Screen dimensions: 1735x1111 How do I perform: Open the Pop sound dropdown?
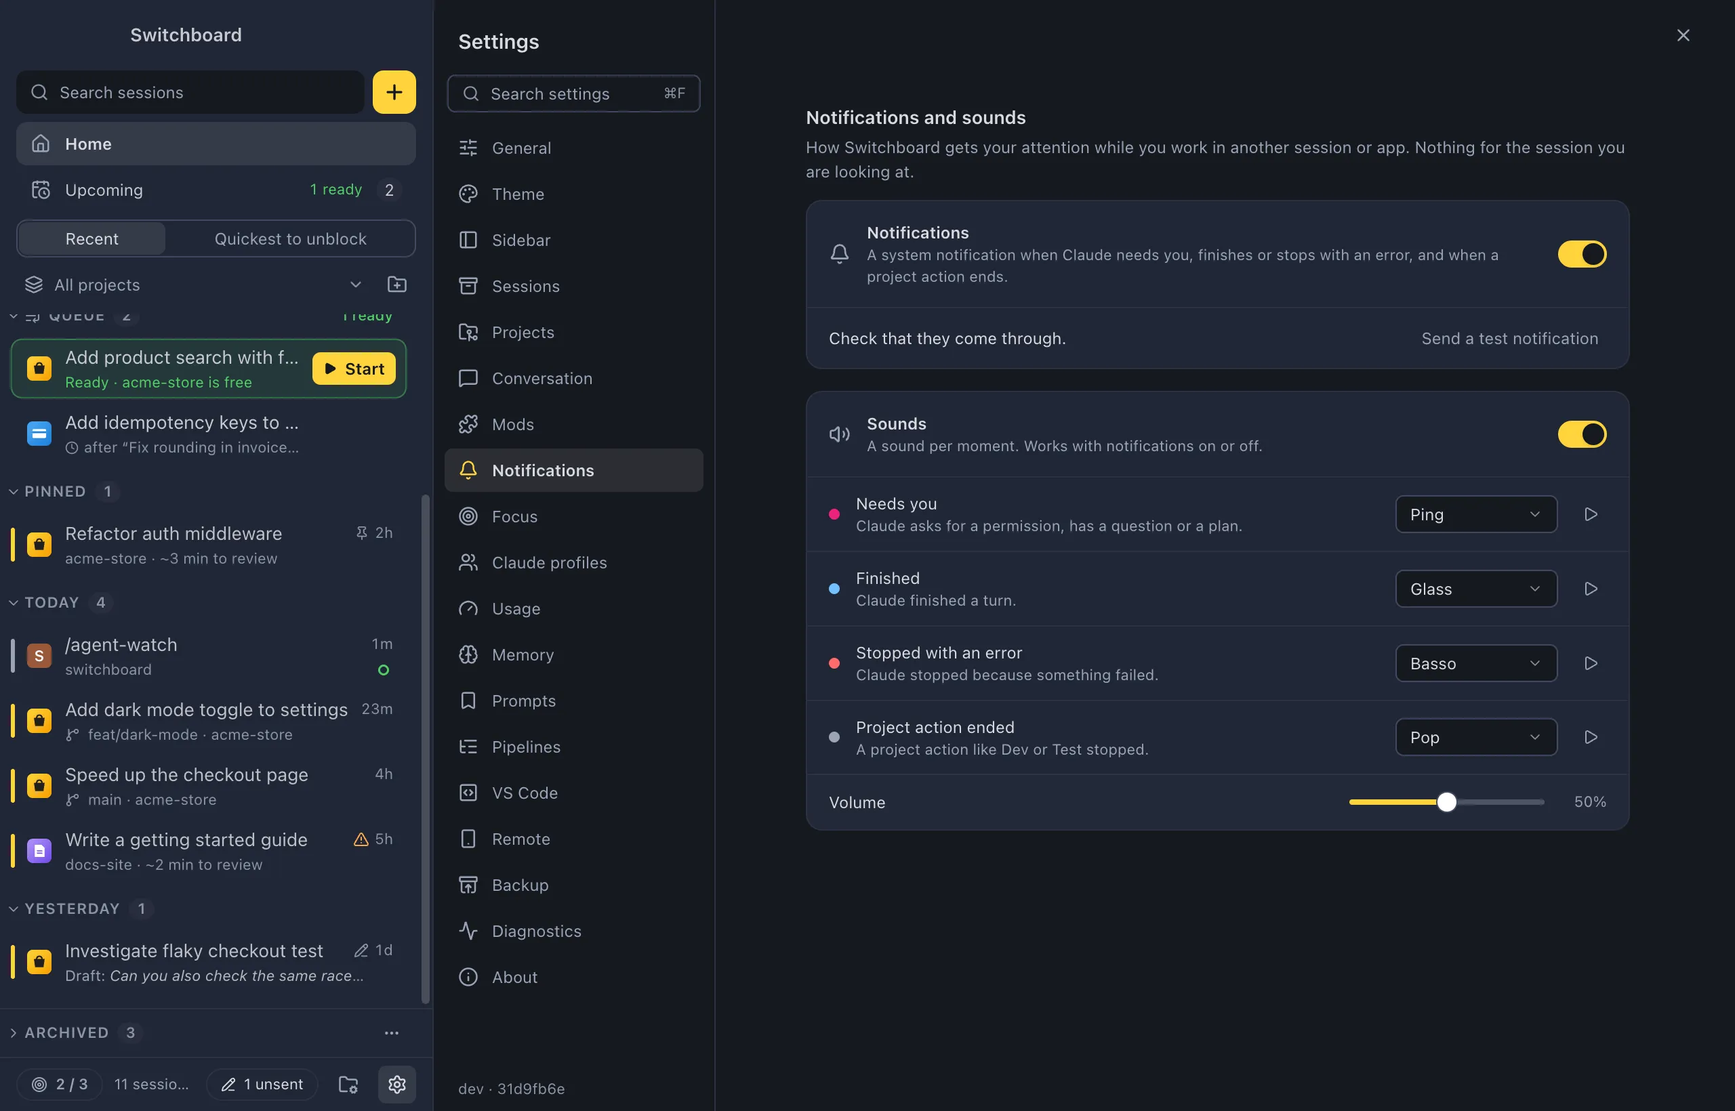click(x=1476, y=737)
